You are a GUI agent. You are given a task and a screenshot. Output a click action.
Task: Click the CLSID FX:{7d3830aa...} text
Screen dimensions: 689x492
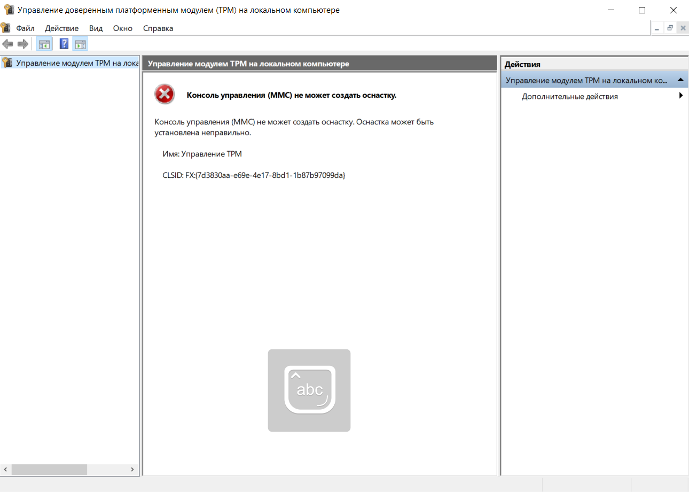pyautogui.click(x=254, y=175)
